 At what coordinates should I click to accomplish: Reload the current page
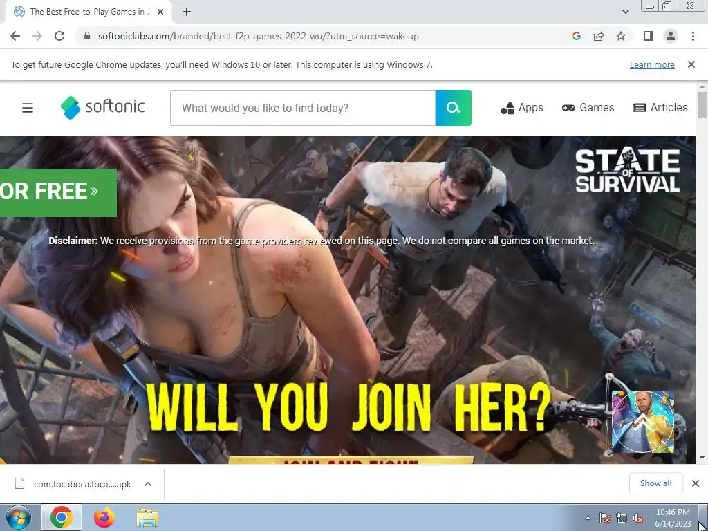pyautogui.click(x=59, y=36)
